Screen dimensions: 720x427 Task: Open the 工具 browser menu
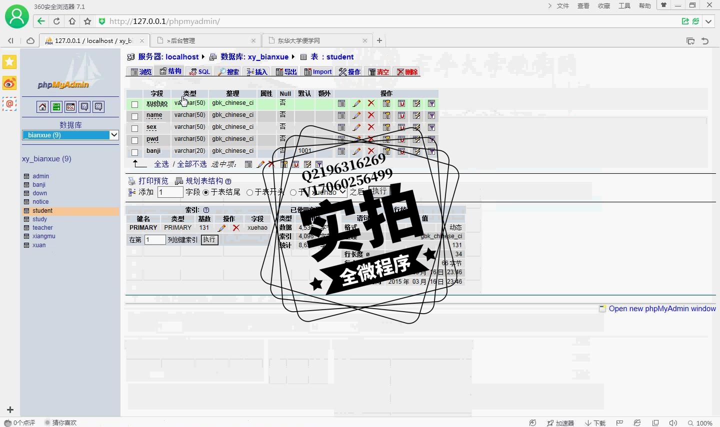[x=624, y=6]
